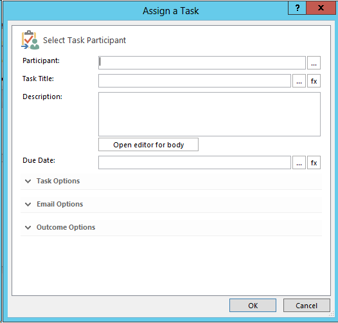Focus the Participant text field
Screen dimensions: 338x323
(x=202, y=63)
